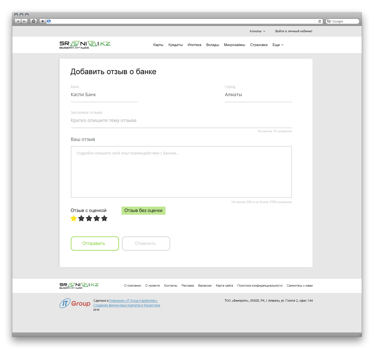Image resolution: width=374 pixels, height=349 pixels.
Task: Click the Отменить cancel button
Action: point(146,243)
